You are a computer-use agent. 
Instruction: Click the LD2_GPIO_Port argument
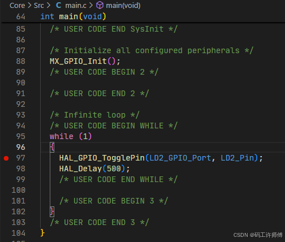180,158
